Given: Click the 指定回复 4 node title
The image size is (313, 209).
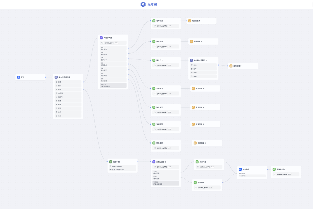Looking at the screenshot, I should click(x=200, y=107).
